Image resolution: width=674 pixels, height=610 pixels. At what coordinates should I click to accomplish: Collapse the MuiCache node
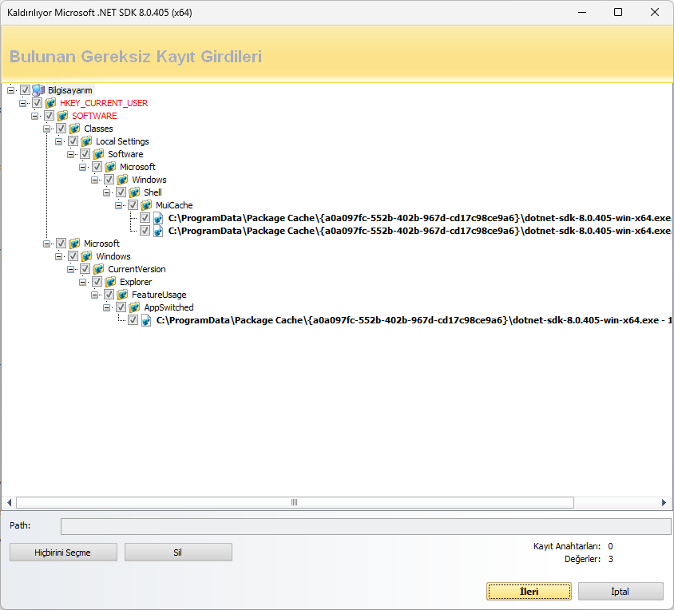pos(119,205)
